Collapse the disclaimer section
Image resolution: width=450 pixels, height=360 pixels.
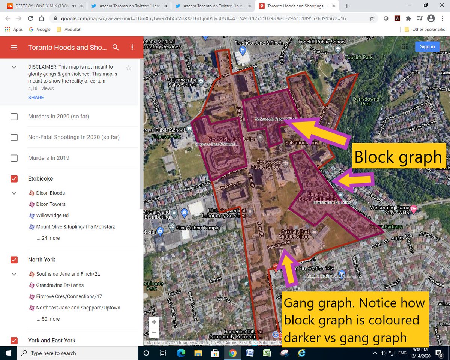pos(14,67)
